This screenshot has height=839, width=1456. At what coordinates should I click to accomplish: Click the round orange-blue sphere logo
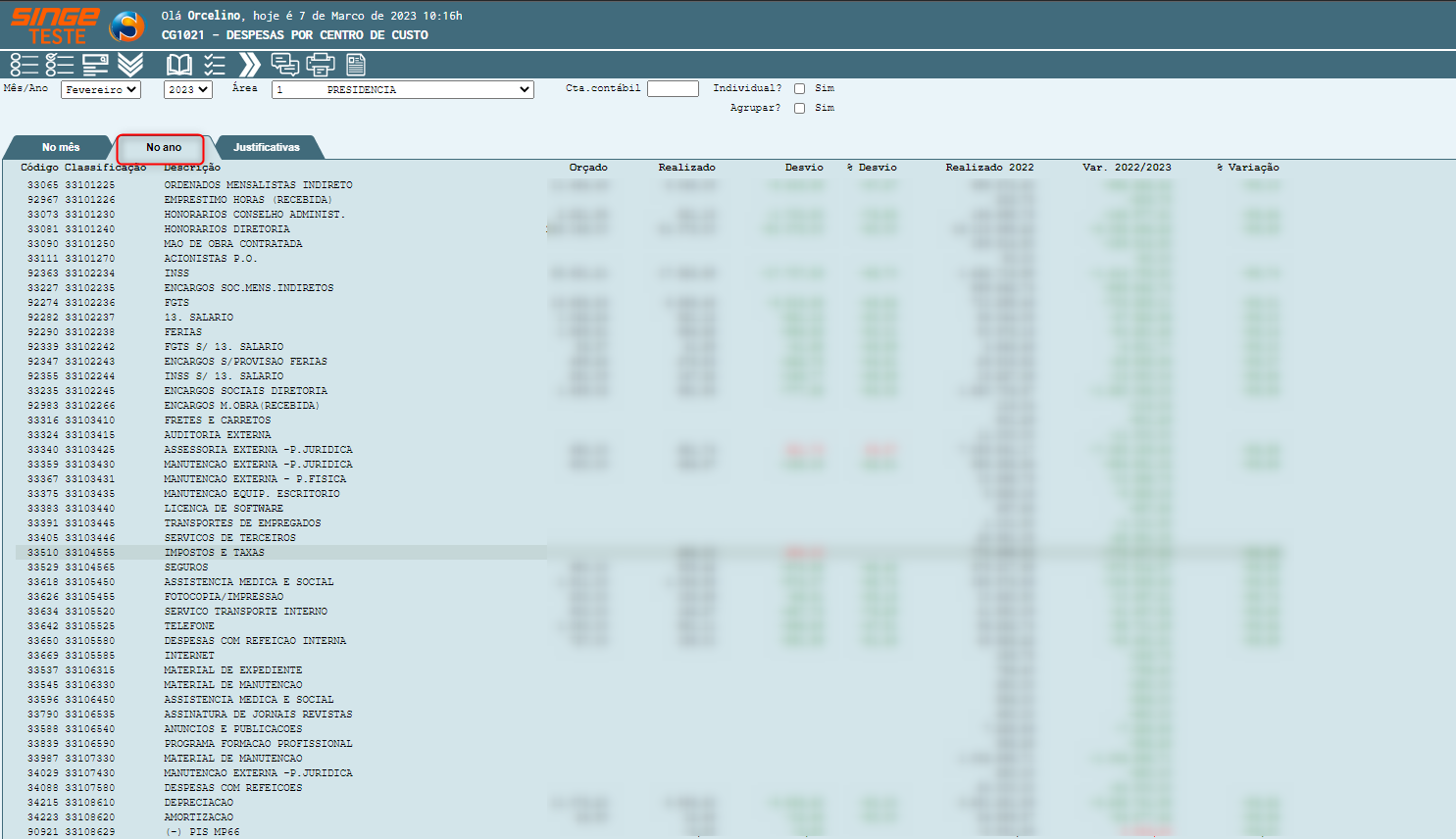pyautogui.click(x=126, y=26)
